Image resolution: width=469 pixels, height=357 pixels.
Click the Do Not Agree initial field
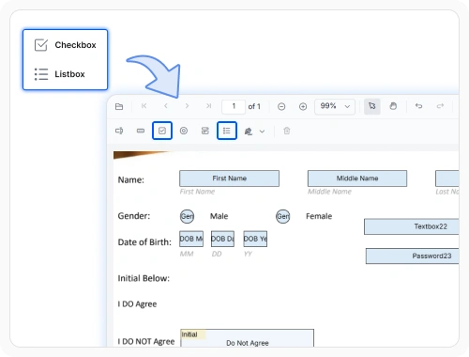point(247,338)
